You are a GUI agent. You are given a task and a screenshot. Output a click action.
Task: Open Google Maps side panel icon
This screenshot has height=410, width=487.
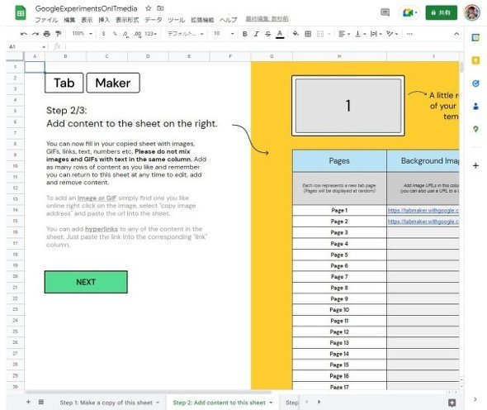[475, 129]
